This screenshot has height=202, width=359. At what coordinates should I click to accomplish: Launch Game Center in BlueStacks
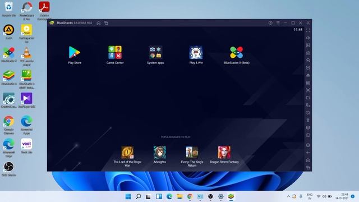(115, 55)
